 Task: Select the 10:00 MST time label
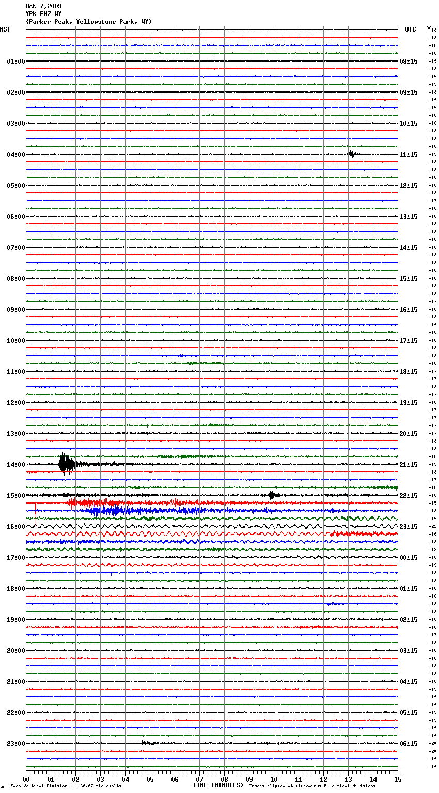(15, 341)
